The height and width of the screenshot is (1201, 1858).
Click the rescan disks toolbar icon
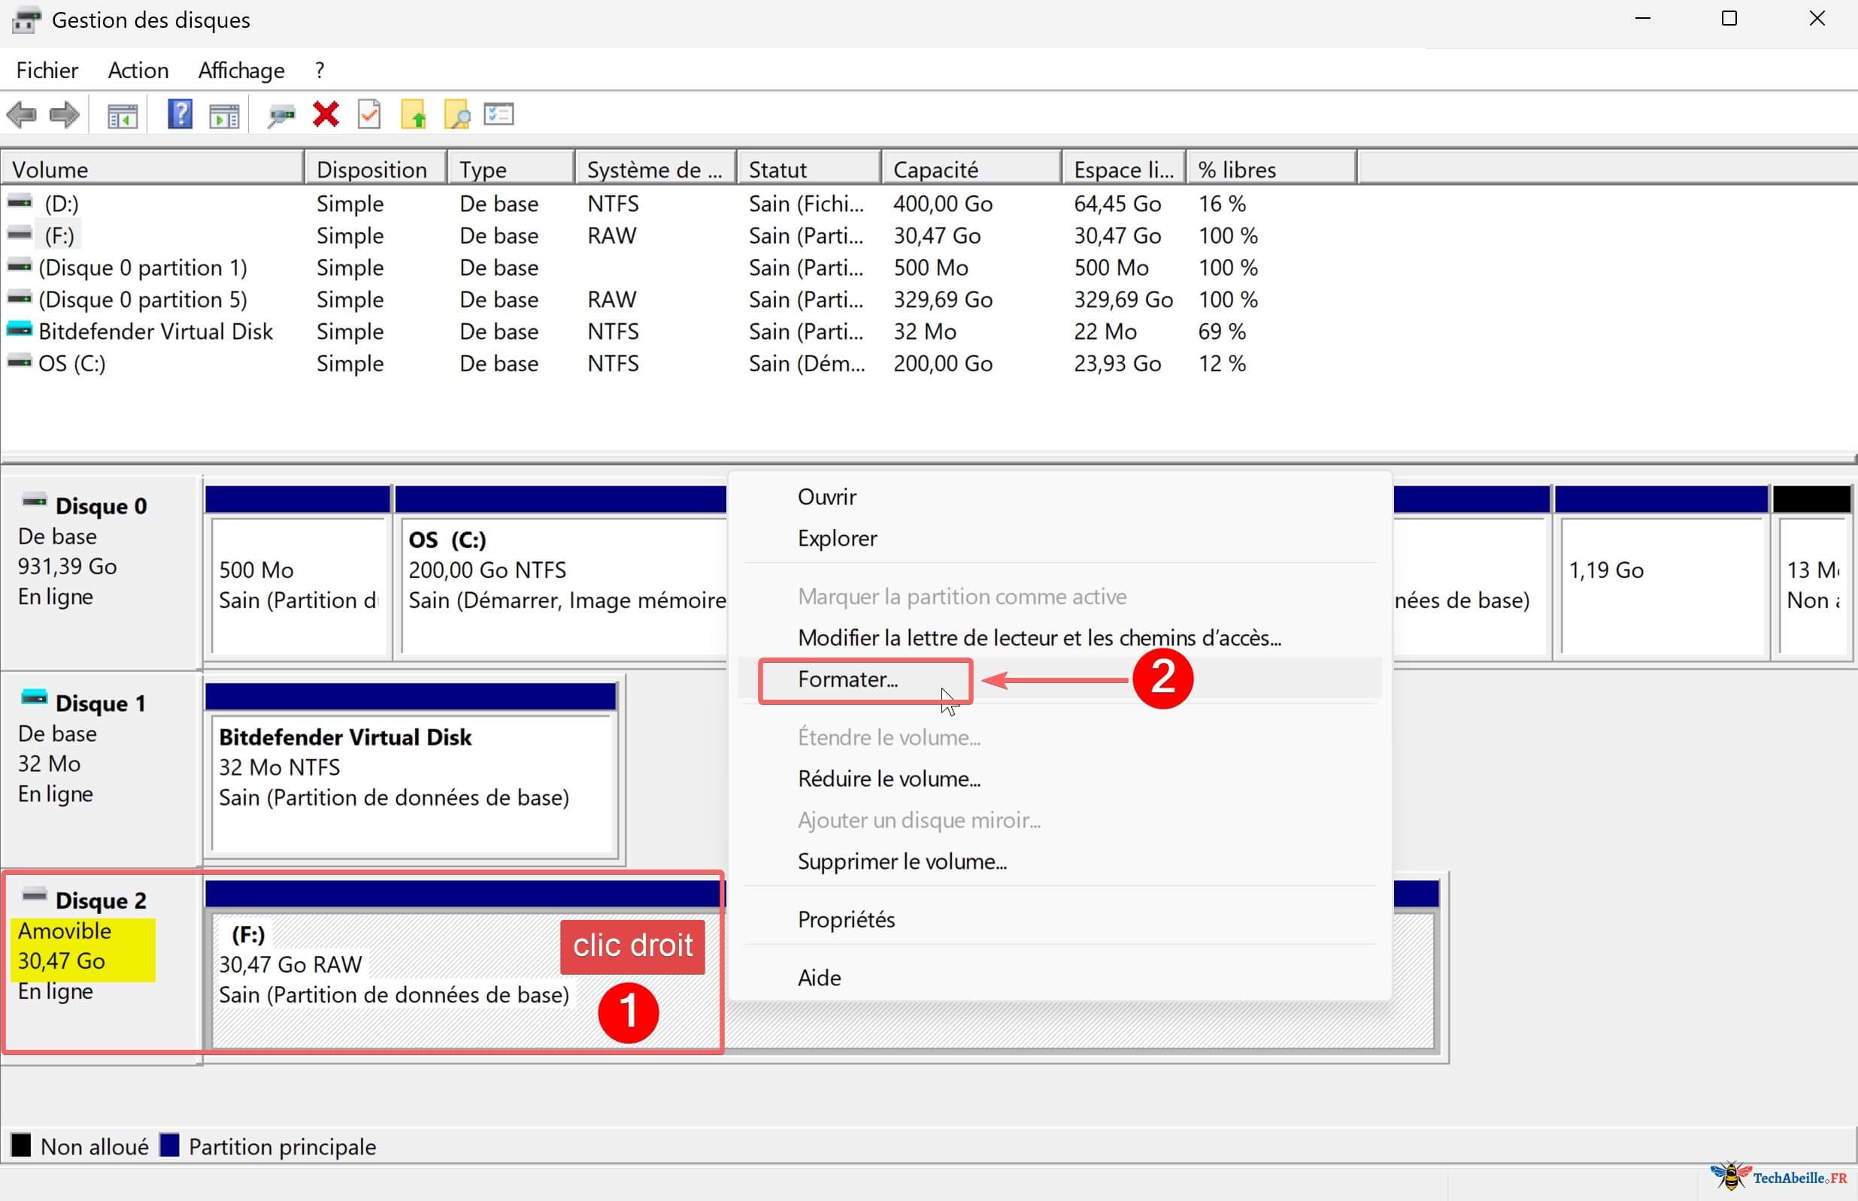pyautogui.click(x=280, y=115)
